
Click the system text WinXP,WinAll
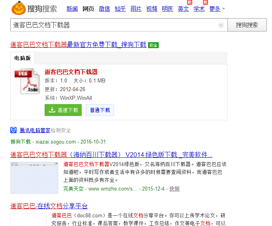76,98
